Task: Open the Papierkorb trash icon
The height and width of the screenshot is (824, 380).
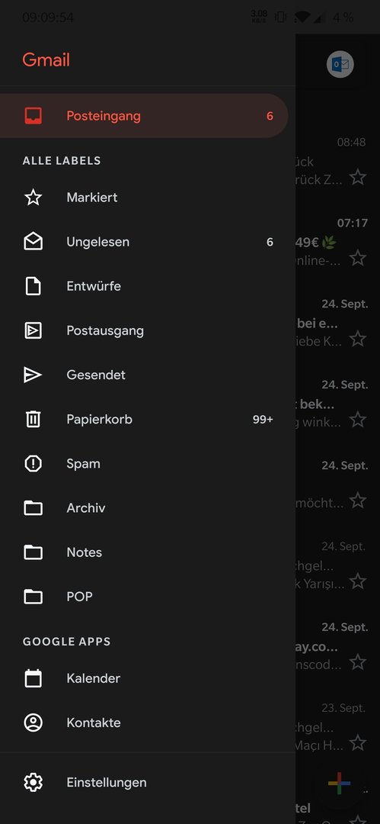Action: pyautogui.click(x=33, y=420)
